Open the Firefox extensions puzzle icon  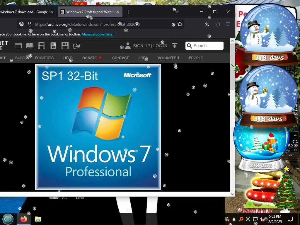click(218, 24)
